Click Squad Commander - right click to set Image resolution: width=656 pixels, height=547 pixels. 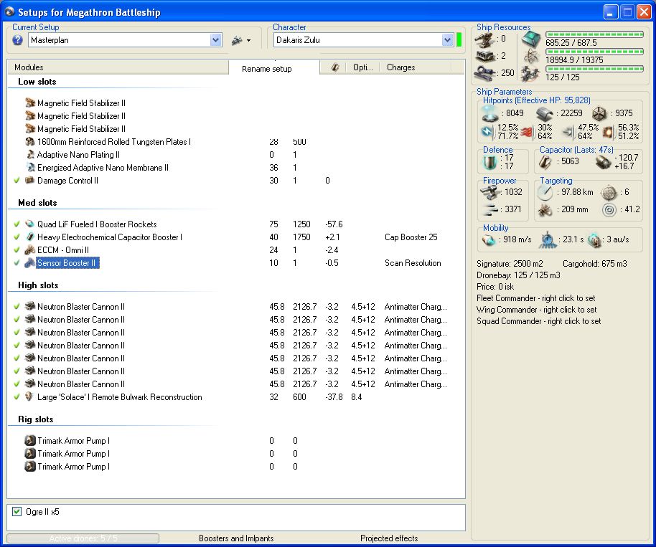pyautogui.click(x=539, y=321)
